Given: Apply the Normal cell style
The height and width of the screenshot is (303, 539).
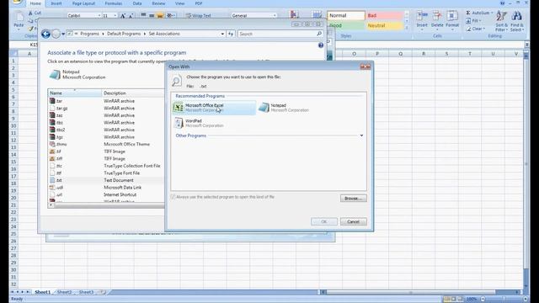Looking at the screenshot, I should point(346,15).
